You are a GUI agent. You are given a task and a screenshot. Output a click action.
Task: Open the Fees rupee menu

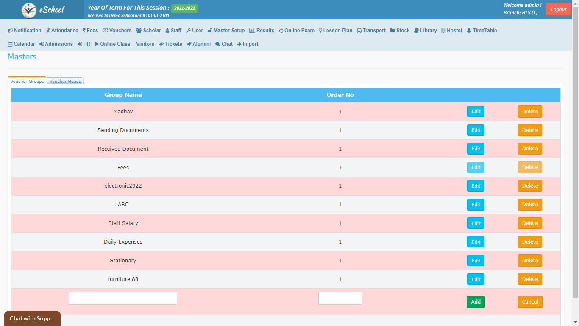tap(90, 31)
